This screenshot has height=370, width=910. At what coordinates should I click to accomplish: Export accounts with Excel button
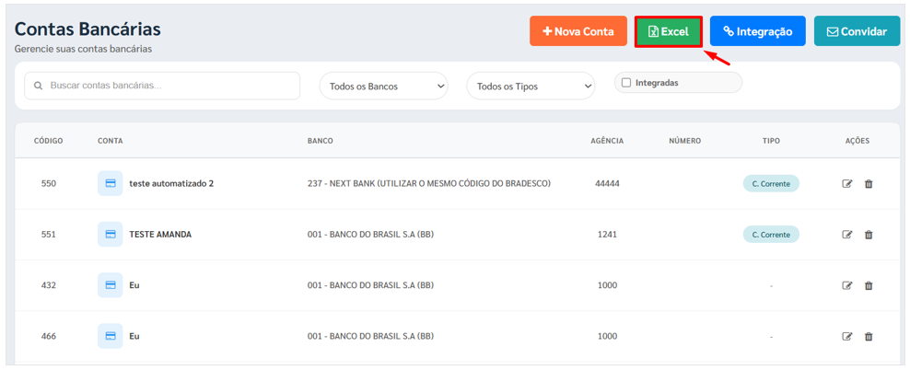[x=669, y=31]
